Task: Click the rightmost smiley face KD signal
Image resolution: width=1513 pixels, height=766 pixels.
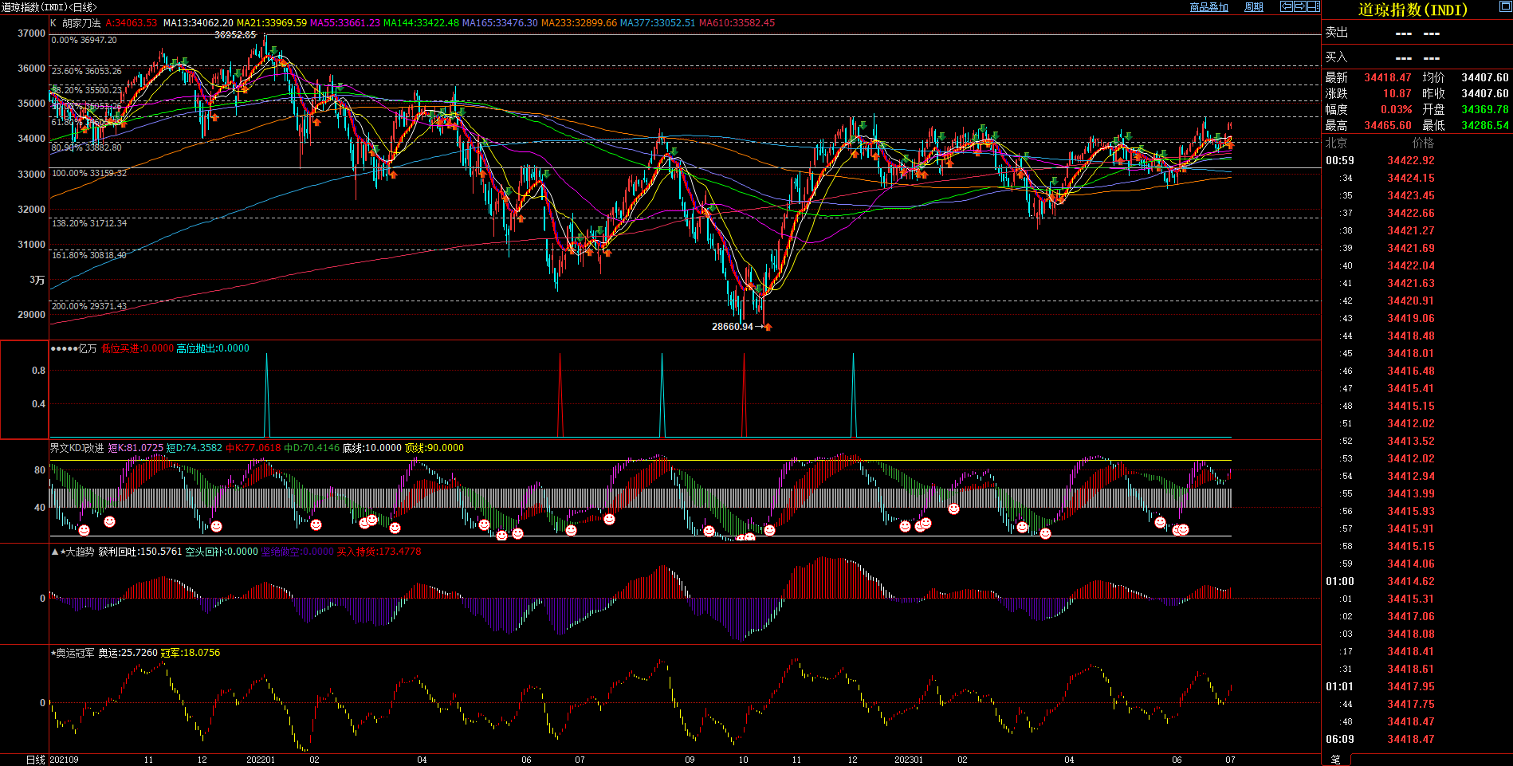Action: pos(1184,529)
